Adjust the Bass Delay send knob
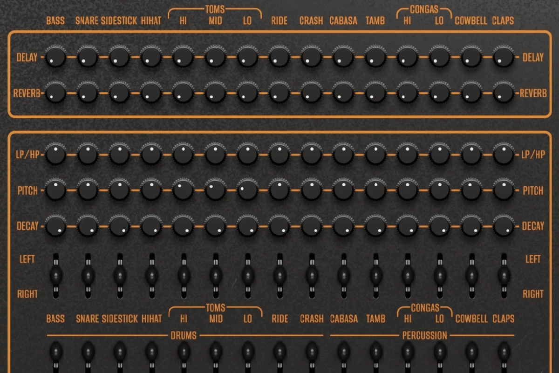Image resolution: width=559 pixels, height=373 pixels. (x=55, y=57)
